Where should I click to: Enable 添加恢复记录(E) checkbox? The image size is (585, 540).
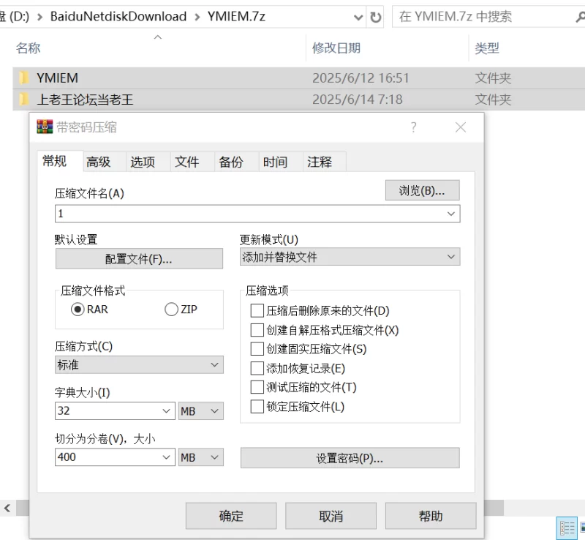[x=257, y=368]
